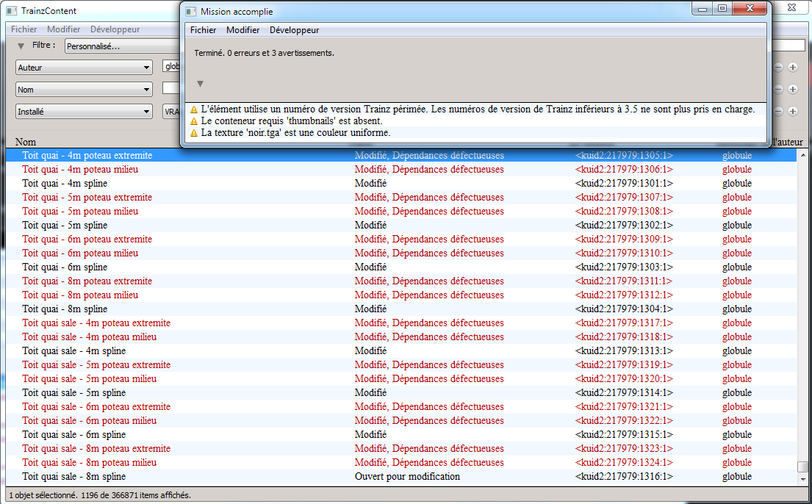Open Modifier menu in TrainzContent window
Viewport: 812px width, 504px height.
point(64,29)
